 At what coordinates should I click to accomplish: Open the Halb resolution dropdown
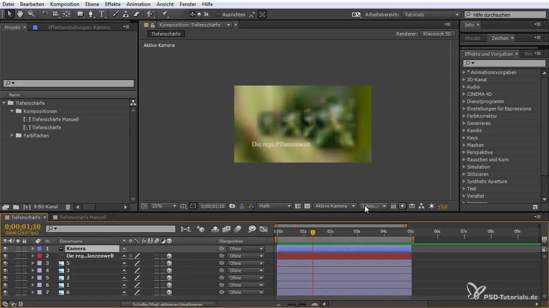coord(274,206)
